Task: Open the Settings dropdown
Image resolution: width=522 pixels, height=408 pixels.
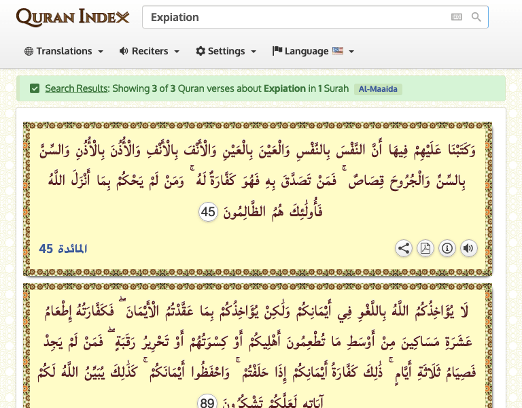Action: point(226,51)
